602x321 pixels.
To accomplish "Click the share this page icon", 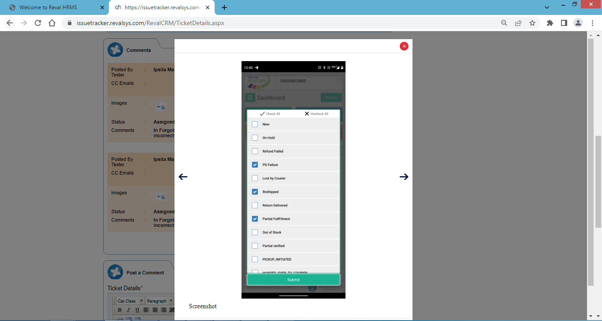I will pos(518,23).
